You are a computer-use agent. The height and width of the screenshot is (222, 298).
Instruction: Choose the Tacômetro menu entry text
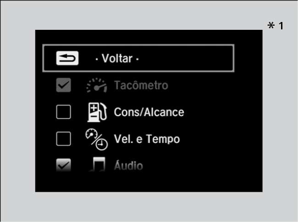[x=141, y=85]
